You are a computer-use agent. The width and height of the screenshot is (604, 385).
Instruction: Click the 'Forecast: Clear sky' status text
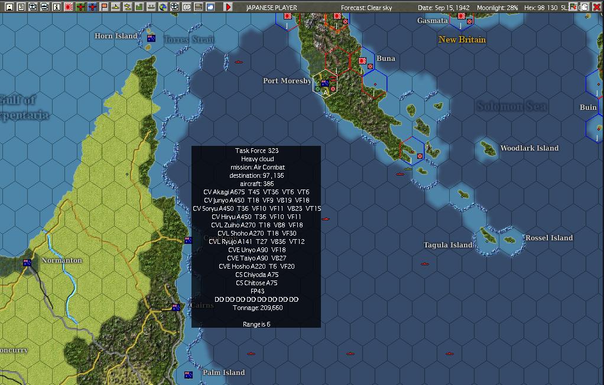(x=366, y=7)
